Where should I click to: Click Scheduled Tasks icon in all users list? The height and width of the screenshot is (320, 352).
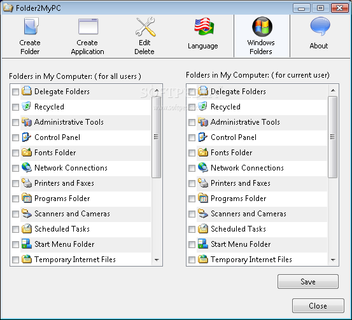tap(27, 228)
